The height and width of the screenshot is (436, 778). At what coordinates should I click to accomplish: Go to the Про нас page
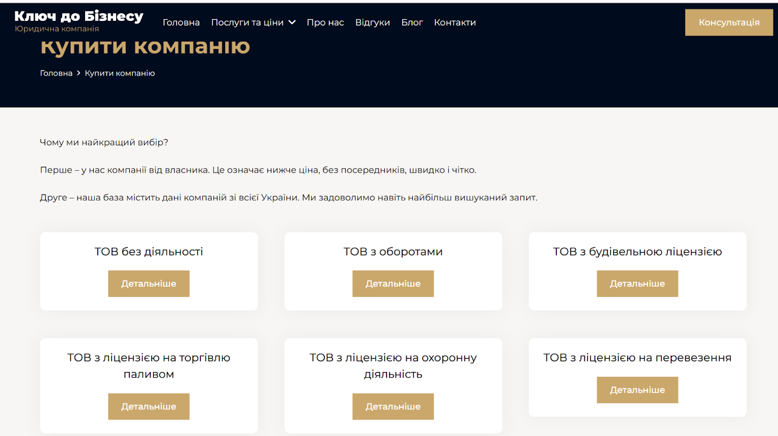(325, 22)
